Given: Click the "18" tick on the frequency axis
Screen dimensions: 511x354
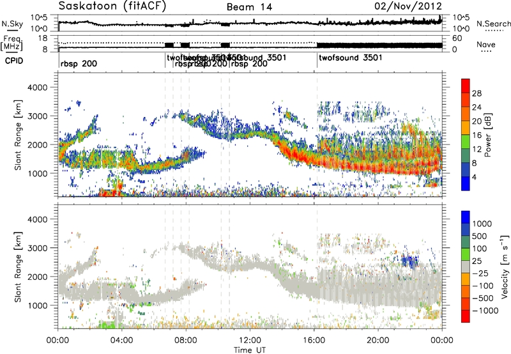Looking at the screenshot, I should pos(43,38).
